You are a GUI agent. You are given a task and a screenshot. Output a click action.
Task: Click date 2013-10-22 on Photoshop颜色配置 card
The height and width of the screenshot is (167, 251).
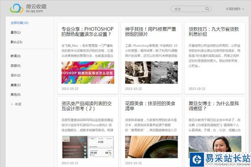pyautogui.click(x=70, y=89)
